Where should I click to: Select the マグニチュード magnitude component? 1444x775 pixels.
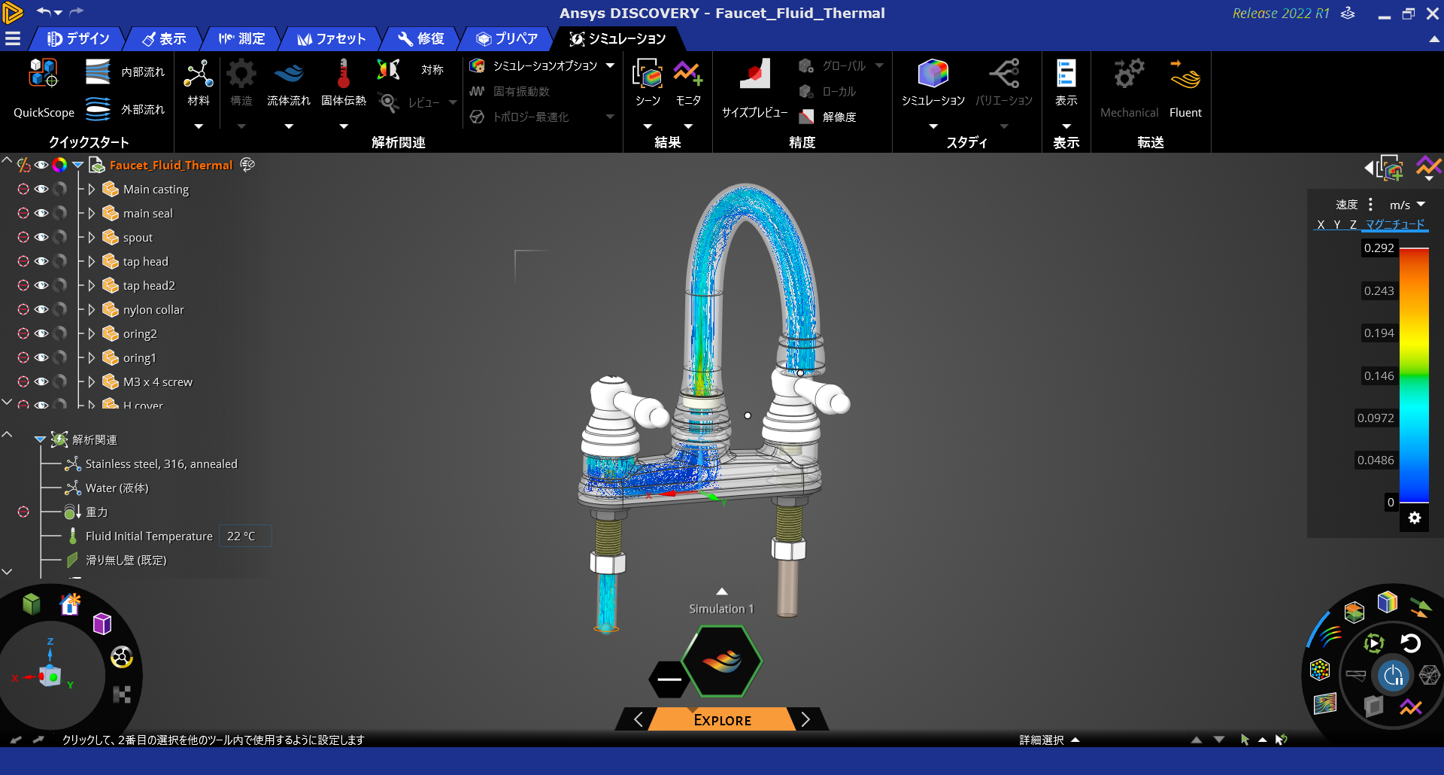[1395, 224]
